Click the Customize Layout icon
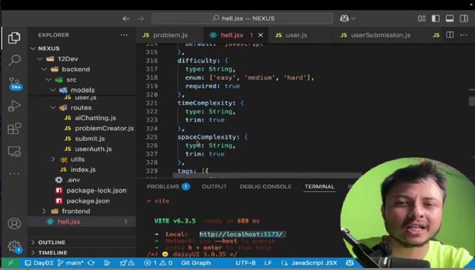This screenshot has height=270, width=475. point(422,18)
